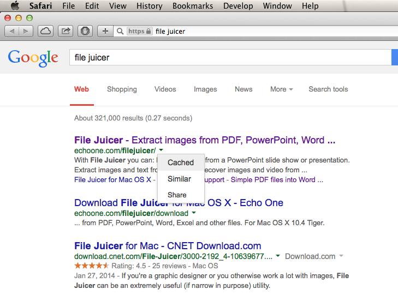The image size is (398, 295).
Task: Click the yellow minimize window button
Action: [x=19, y=18]
